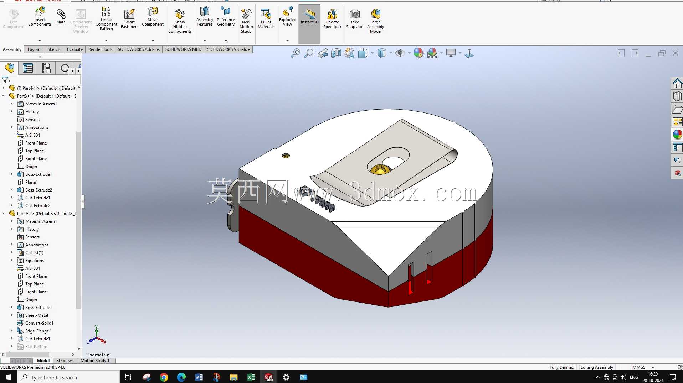Open Linear Component Pattern tool

[106, 19]
